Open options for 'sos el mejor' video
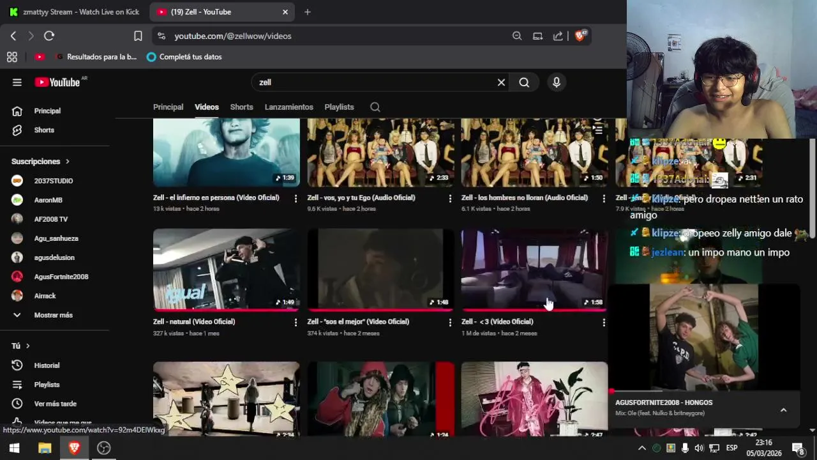This screenshot has width=817, height=460. click(450, 323)
